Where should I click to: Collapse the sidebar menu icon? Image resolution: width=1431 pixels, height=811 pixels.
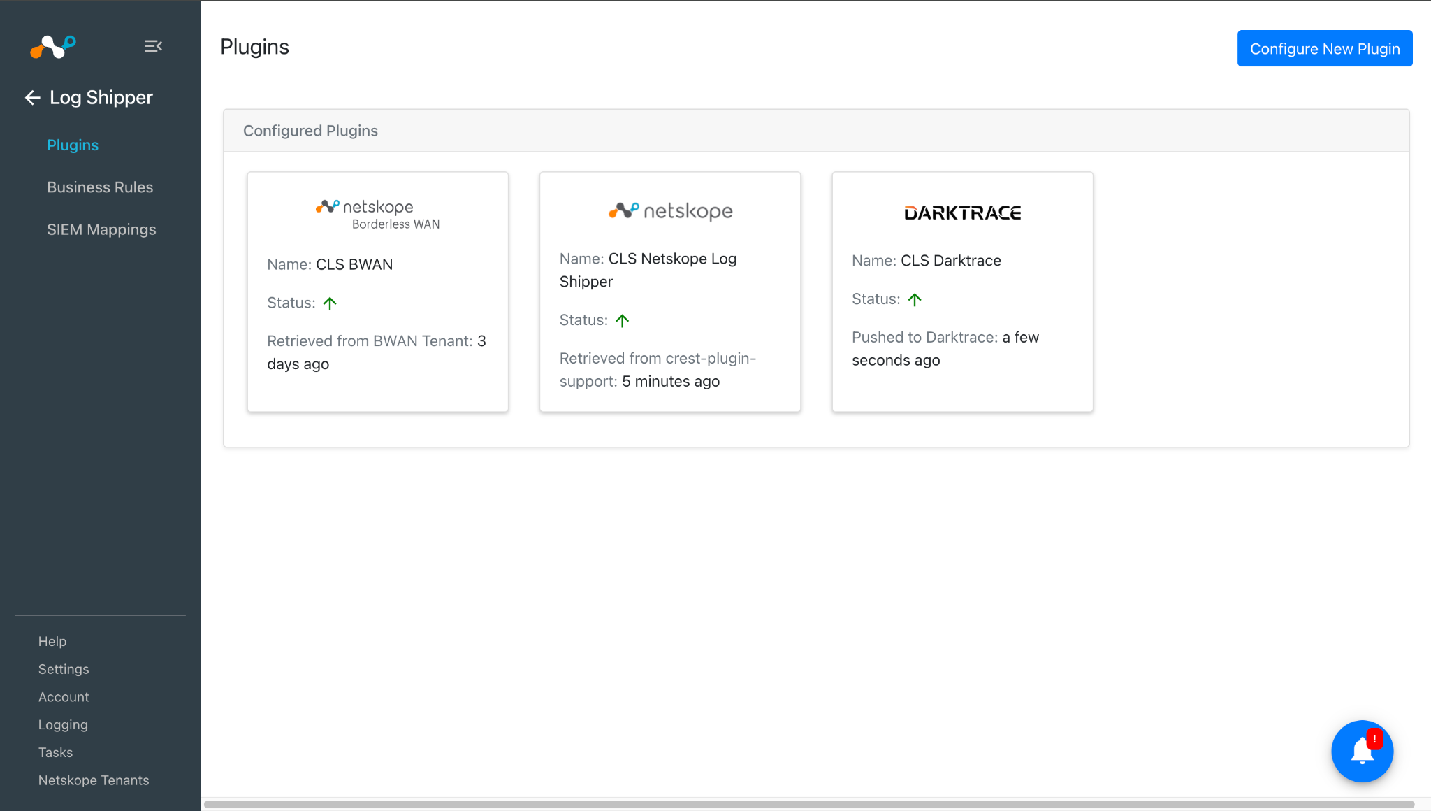coord(153,46)
